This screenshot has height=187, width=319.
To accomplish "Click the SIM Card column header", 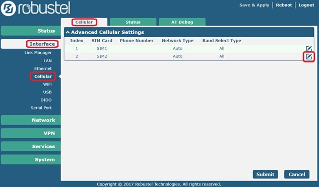I will [x=102, y=41].
